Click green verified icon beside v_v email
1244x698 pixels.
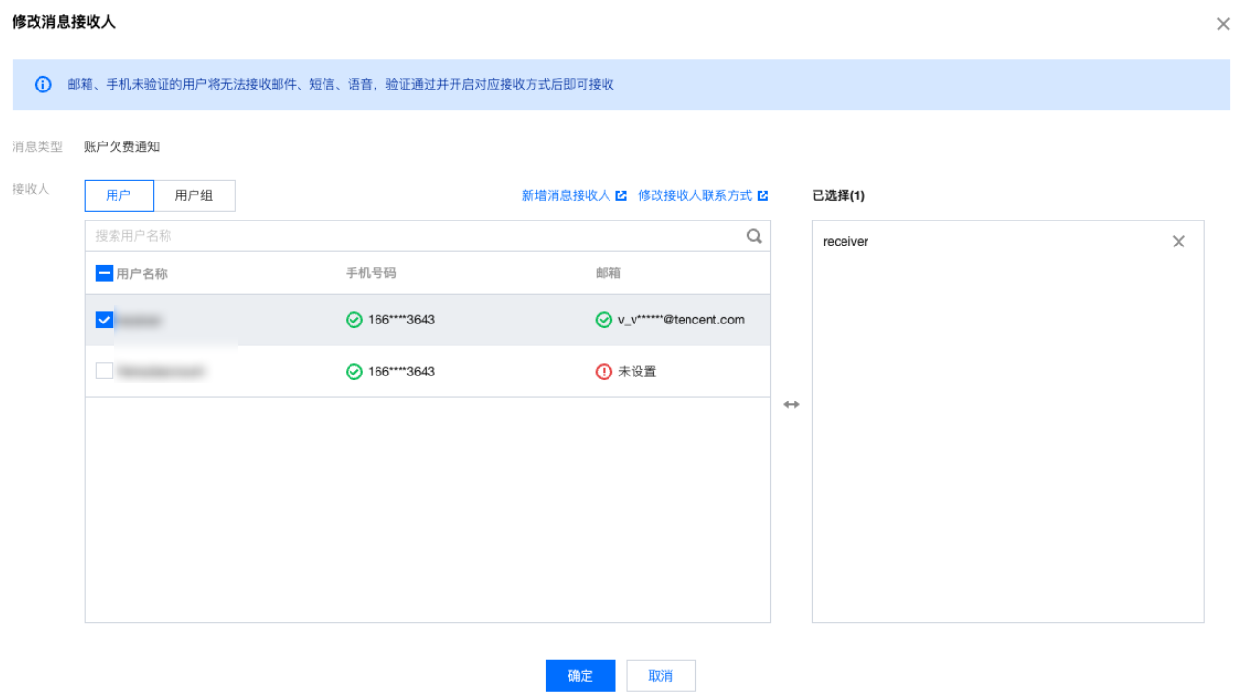[604, 320]
